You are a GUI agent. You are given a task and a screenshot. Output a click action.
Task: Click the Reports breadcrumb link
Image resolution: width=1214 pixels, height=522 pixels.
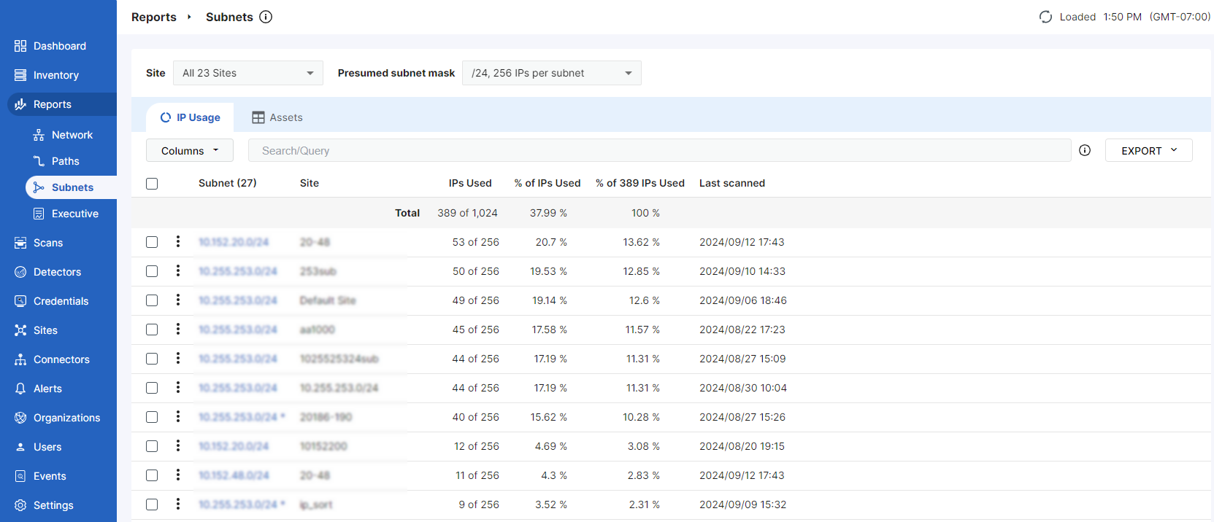tap(154, 17)
